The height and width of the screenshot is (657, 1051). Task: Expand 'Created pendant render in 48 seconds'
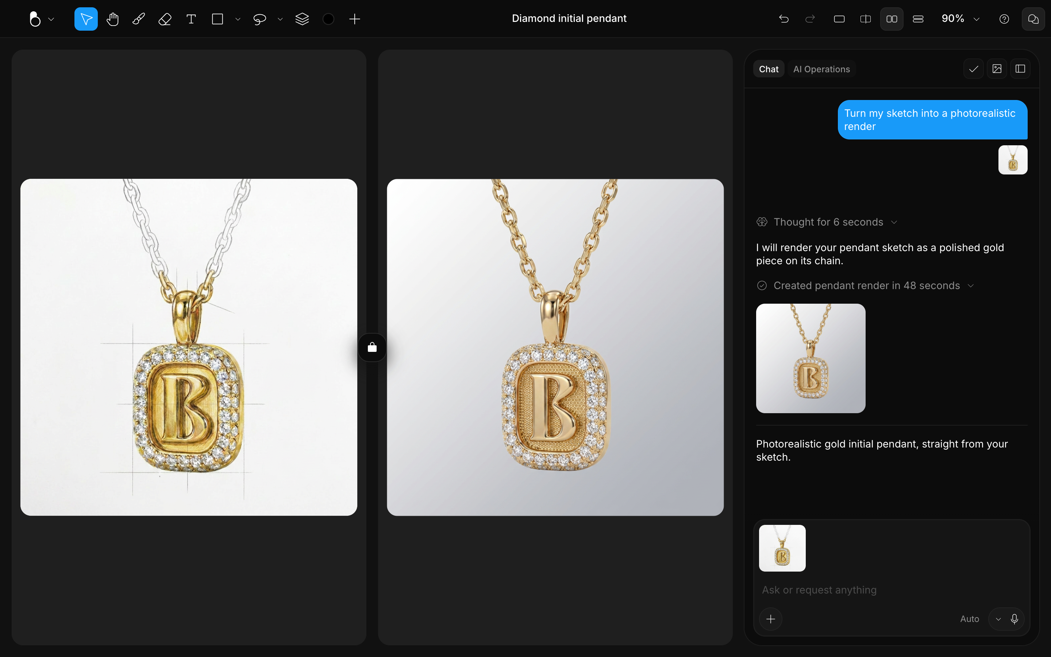click(x=866, y=285)
